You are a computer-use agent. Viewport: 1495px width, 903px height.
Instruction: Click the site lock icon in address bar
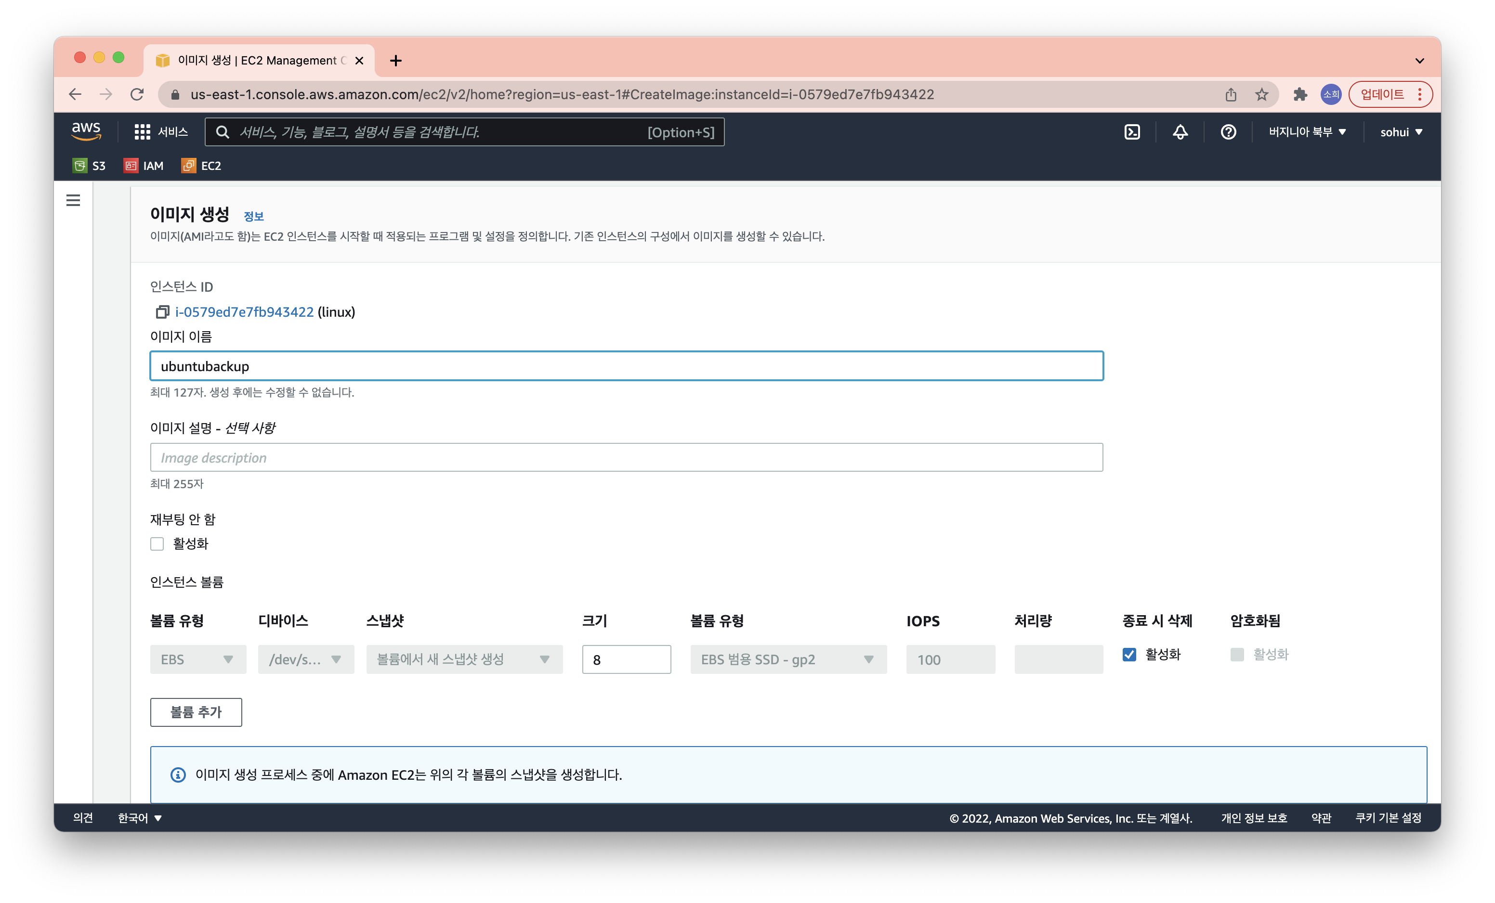(x=175, y=95)
